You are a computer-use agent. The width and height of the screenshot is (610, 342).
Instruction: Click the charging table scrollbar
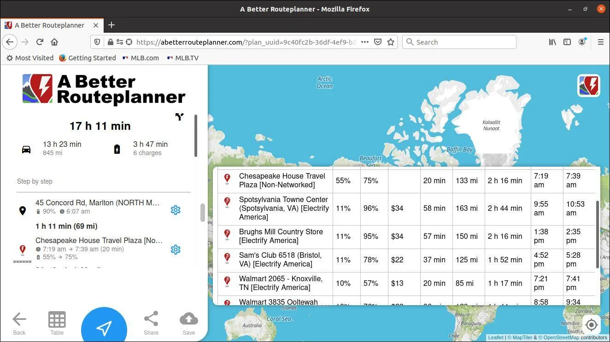tap(598, 234)
